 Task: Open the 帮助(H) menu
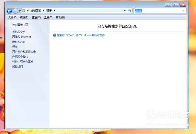pyautogui.click(x=60, y=17)
